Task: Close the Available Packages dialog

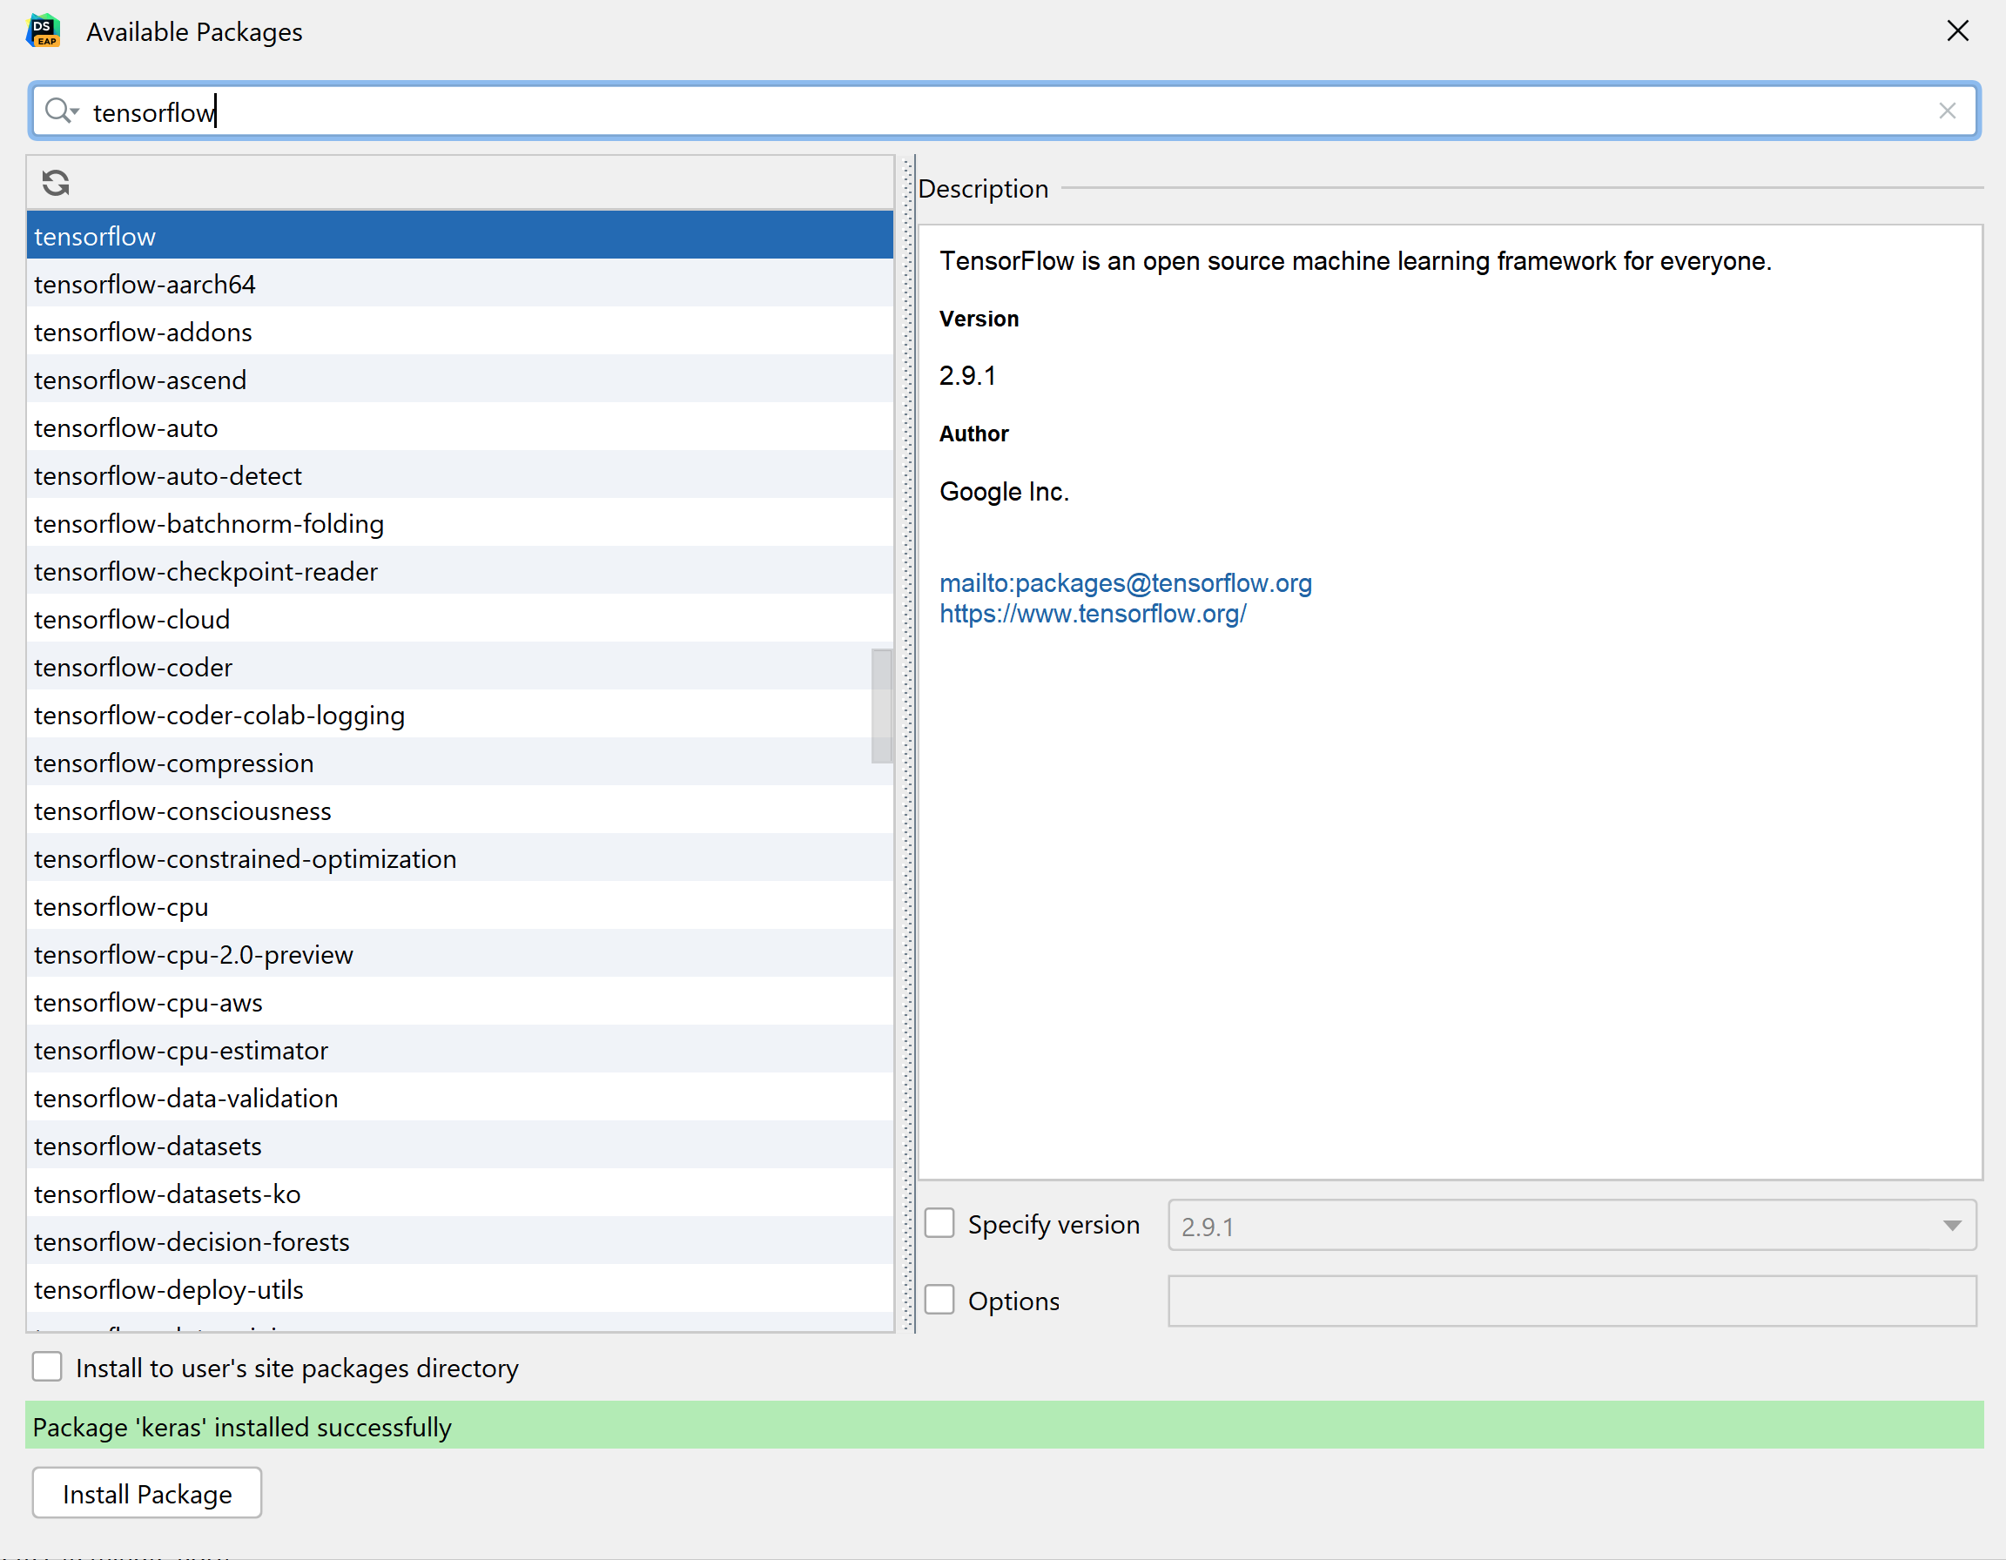Action: (1957, 31)
